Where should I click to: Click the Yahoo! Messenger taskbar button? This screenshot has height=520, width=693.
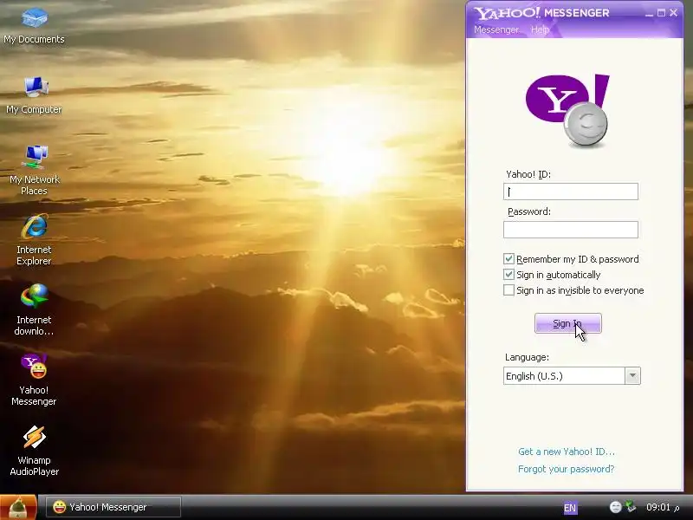pos(113,507)
